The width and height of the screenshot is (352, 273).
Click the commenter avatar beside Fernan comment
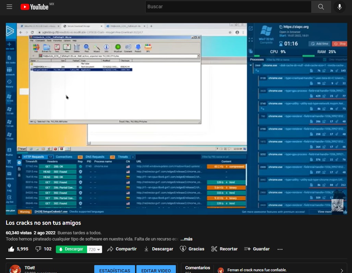click(221, 270)
